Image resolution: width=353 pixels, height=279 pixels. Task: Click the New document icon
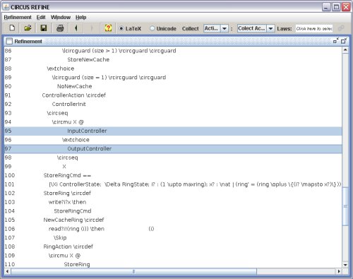coord(12,28)
